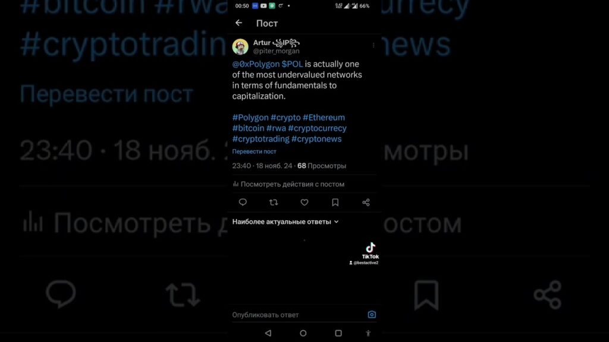The image size is (609, 342).
Task: Open the #cryptonews hashtag
Action: [x=316, y=139]
